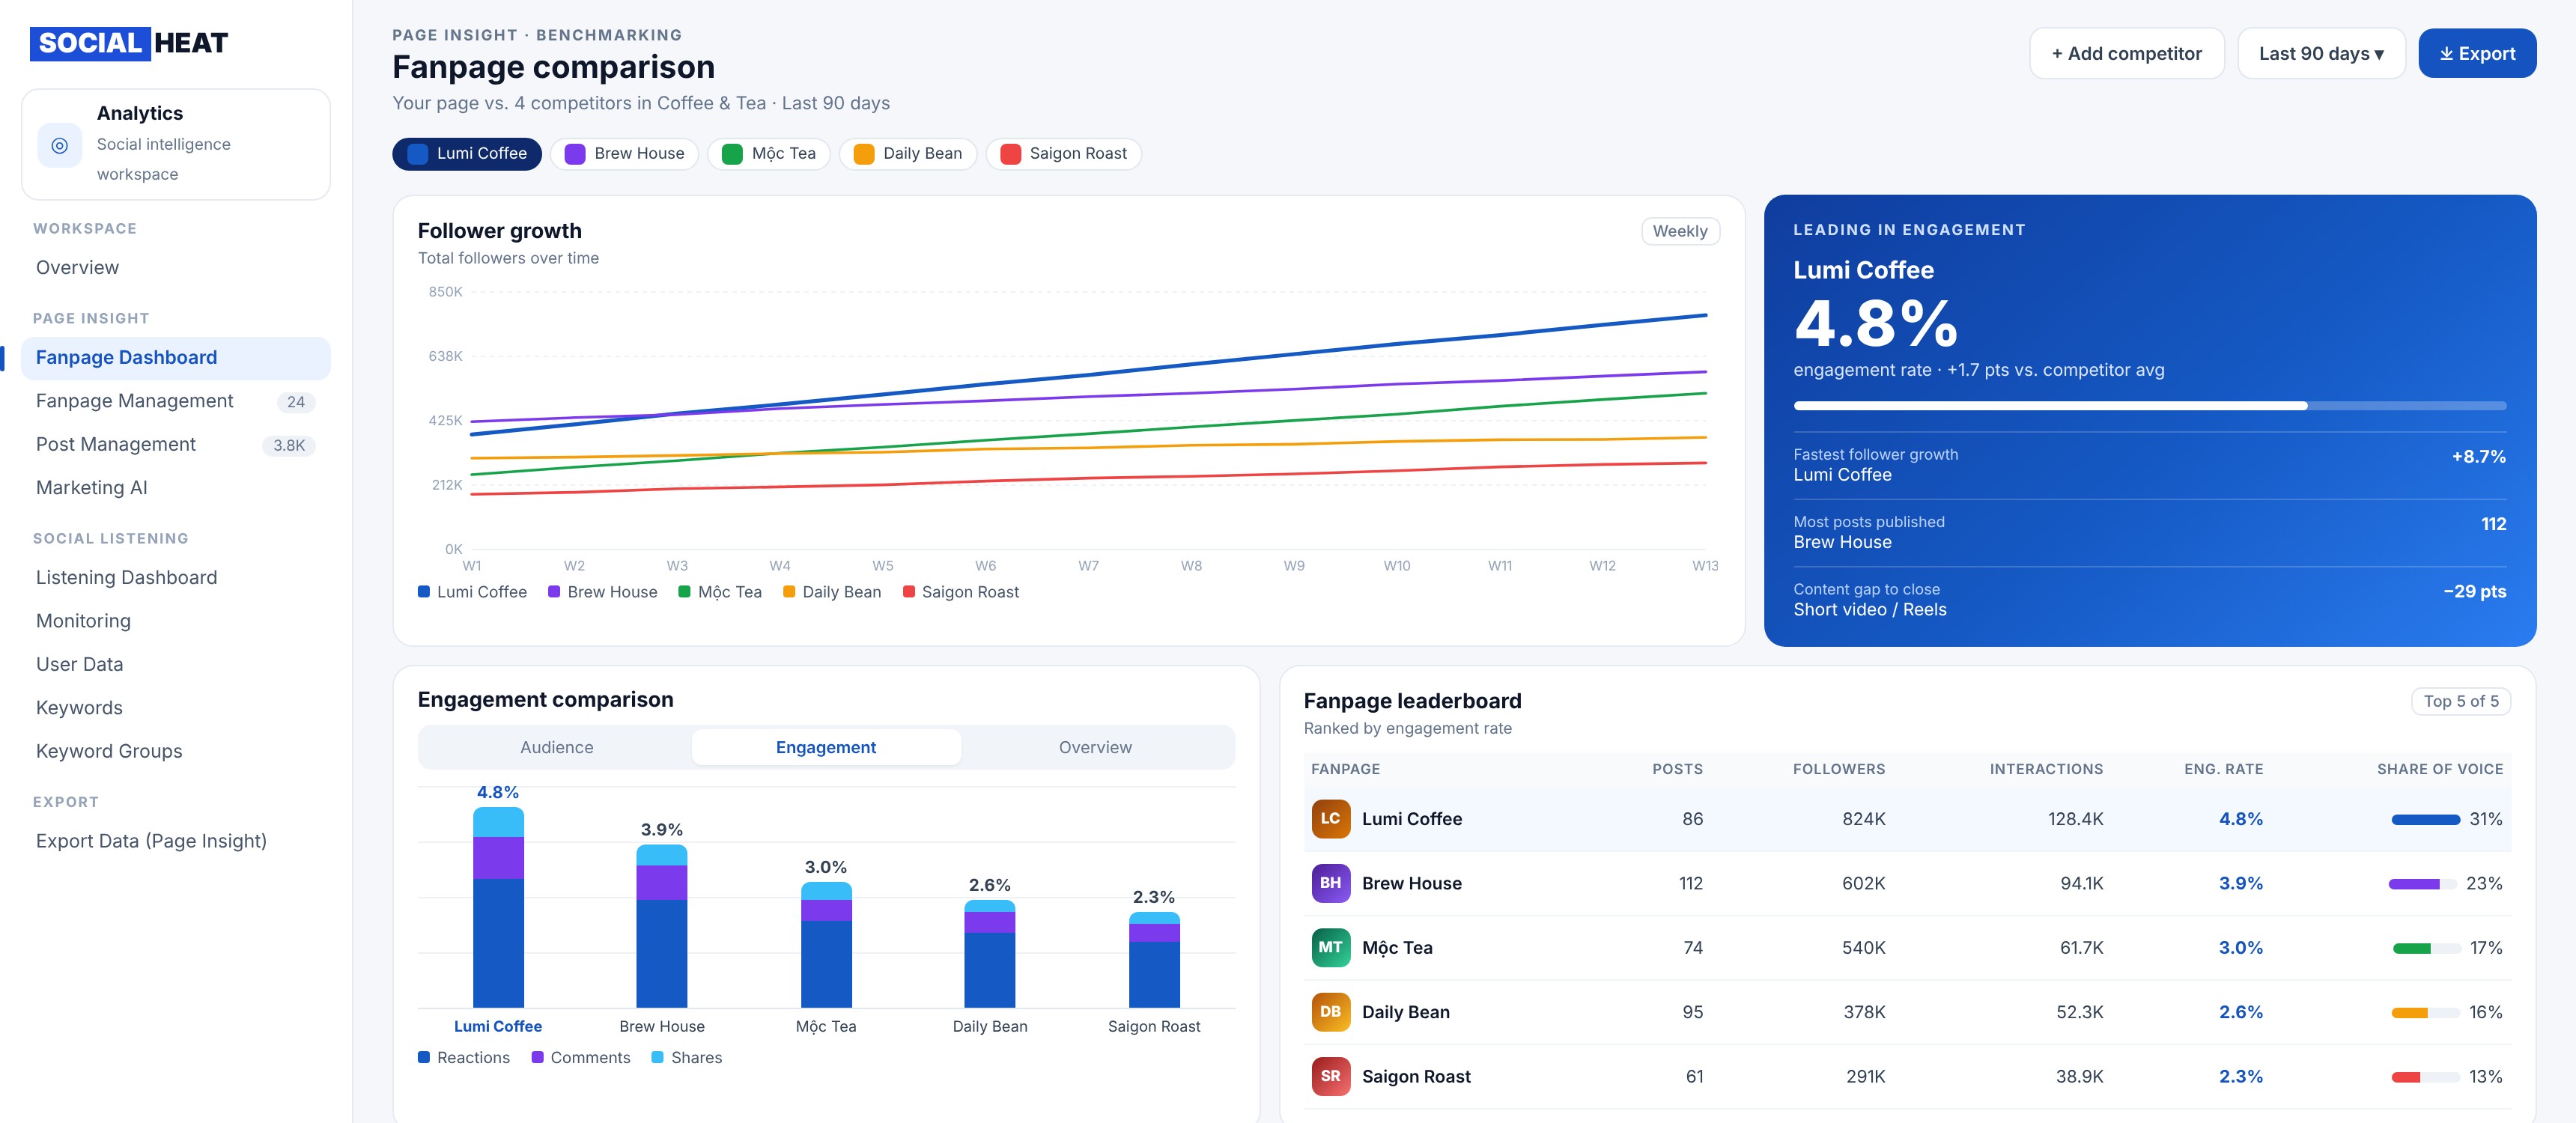This screenshot has height=1123, width=2576.
Task: Click the Reactions legend square
Action: pos(424,1057)
